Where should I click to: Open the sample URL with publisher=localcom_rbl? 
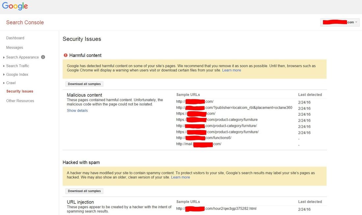coord(234,107)
